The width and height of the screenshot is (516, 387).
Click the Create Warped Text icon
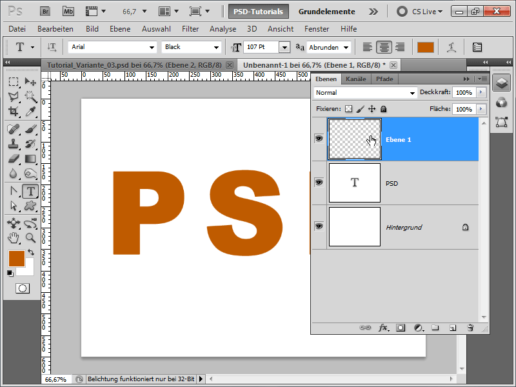point(451,47)
